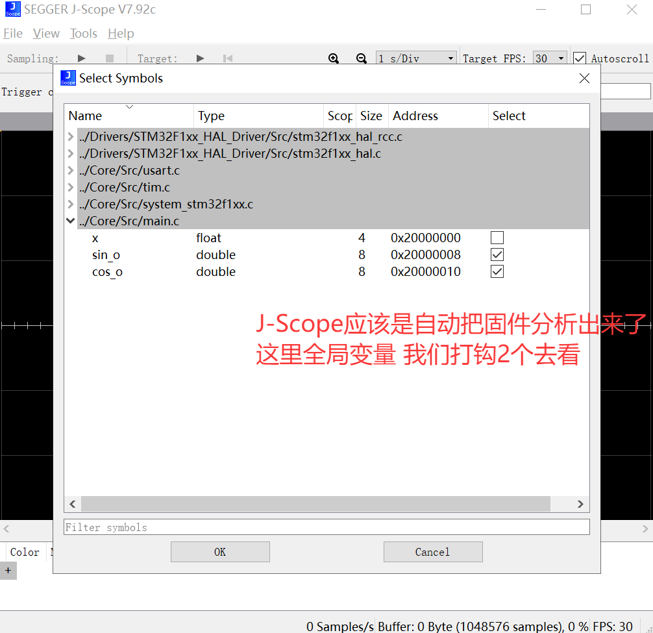
Task: Uncheck the select box for cos_o
Action: (x=497, y=271)
